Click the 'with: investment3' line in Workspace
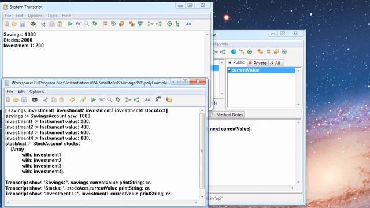This screenshot has height=208, width=370. (42, 166)
